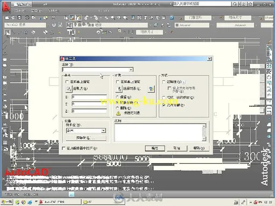This screenshot has height=206, width=275.
Task: Click the 确定 (OK) button
Action: tap(155, 148)
